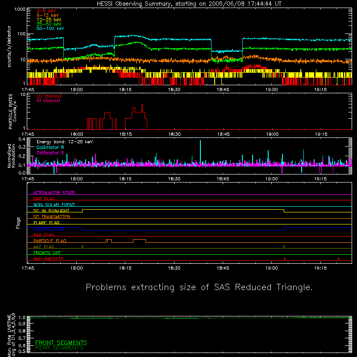The height and width of the screenshot is (357, 357).
Task: Click the Energy band: 12-25 keV label
Action: [x=65, y=142]
